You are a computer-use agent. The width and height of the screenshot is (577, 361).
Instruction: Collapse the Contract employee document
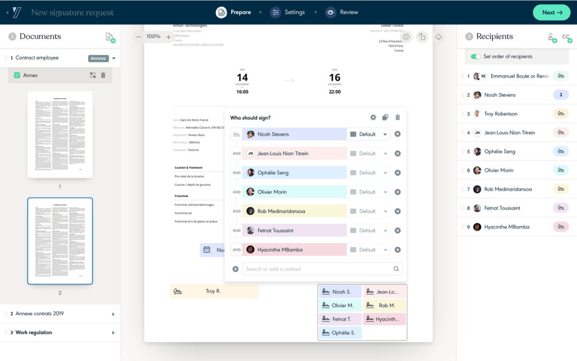114,58
